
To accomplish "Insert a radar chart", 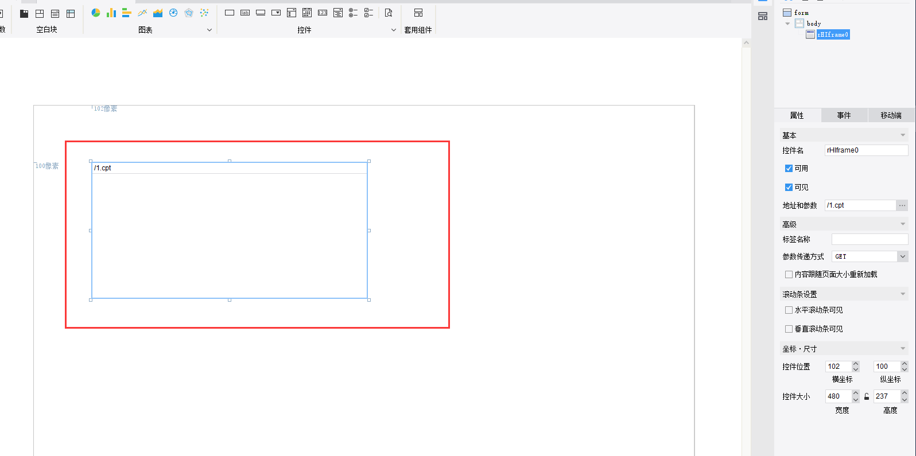I will 189,13.
